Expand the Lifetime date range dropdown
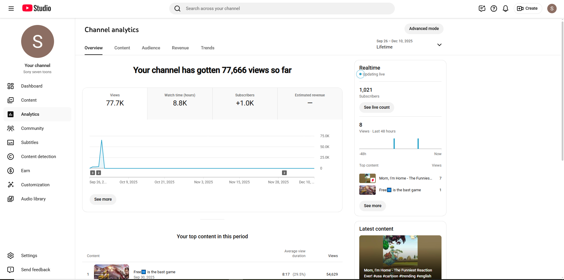Screen dimensions: 564x280 coord(439,45)
